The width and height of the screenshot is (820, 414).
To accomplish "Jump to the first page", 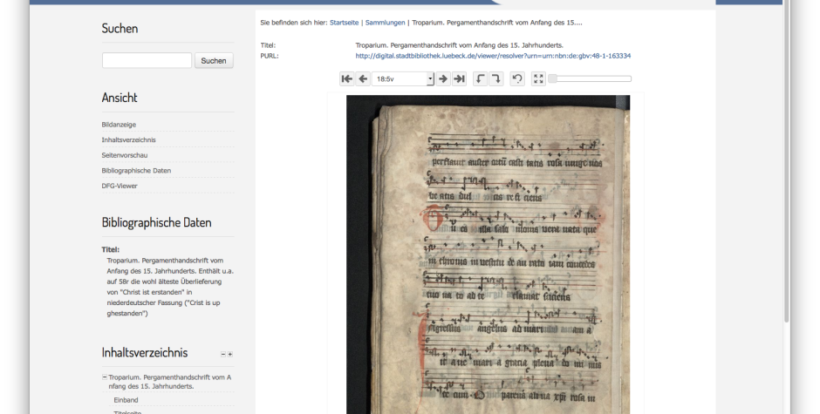I will click(346, 79).
